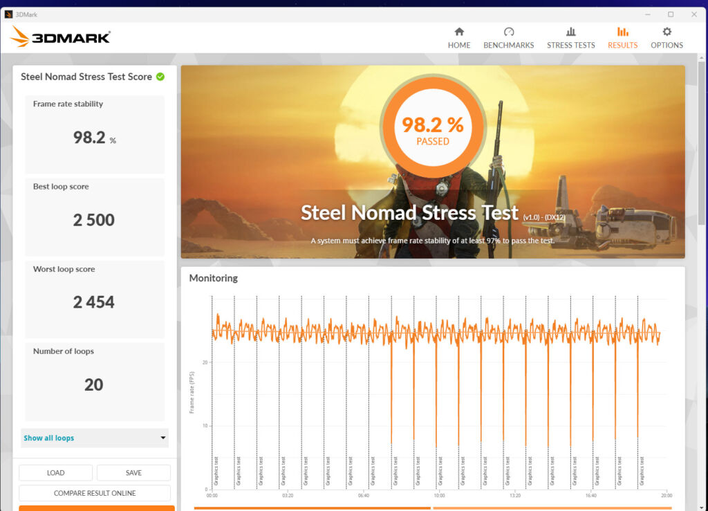Click the 10:00 time label on chart
This screenshot has width=708, height=511.
point(439,495)
